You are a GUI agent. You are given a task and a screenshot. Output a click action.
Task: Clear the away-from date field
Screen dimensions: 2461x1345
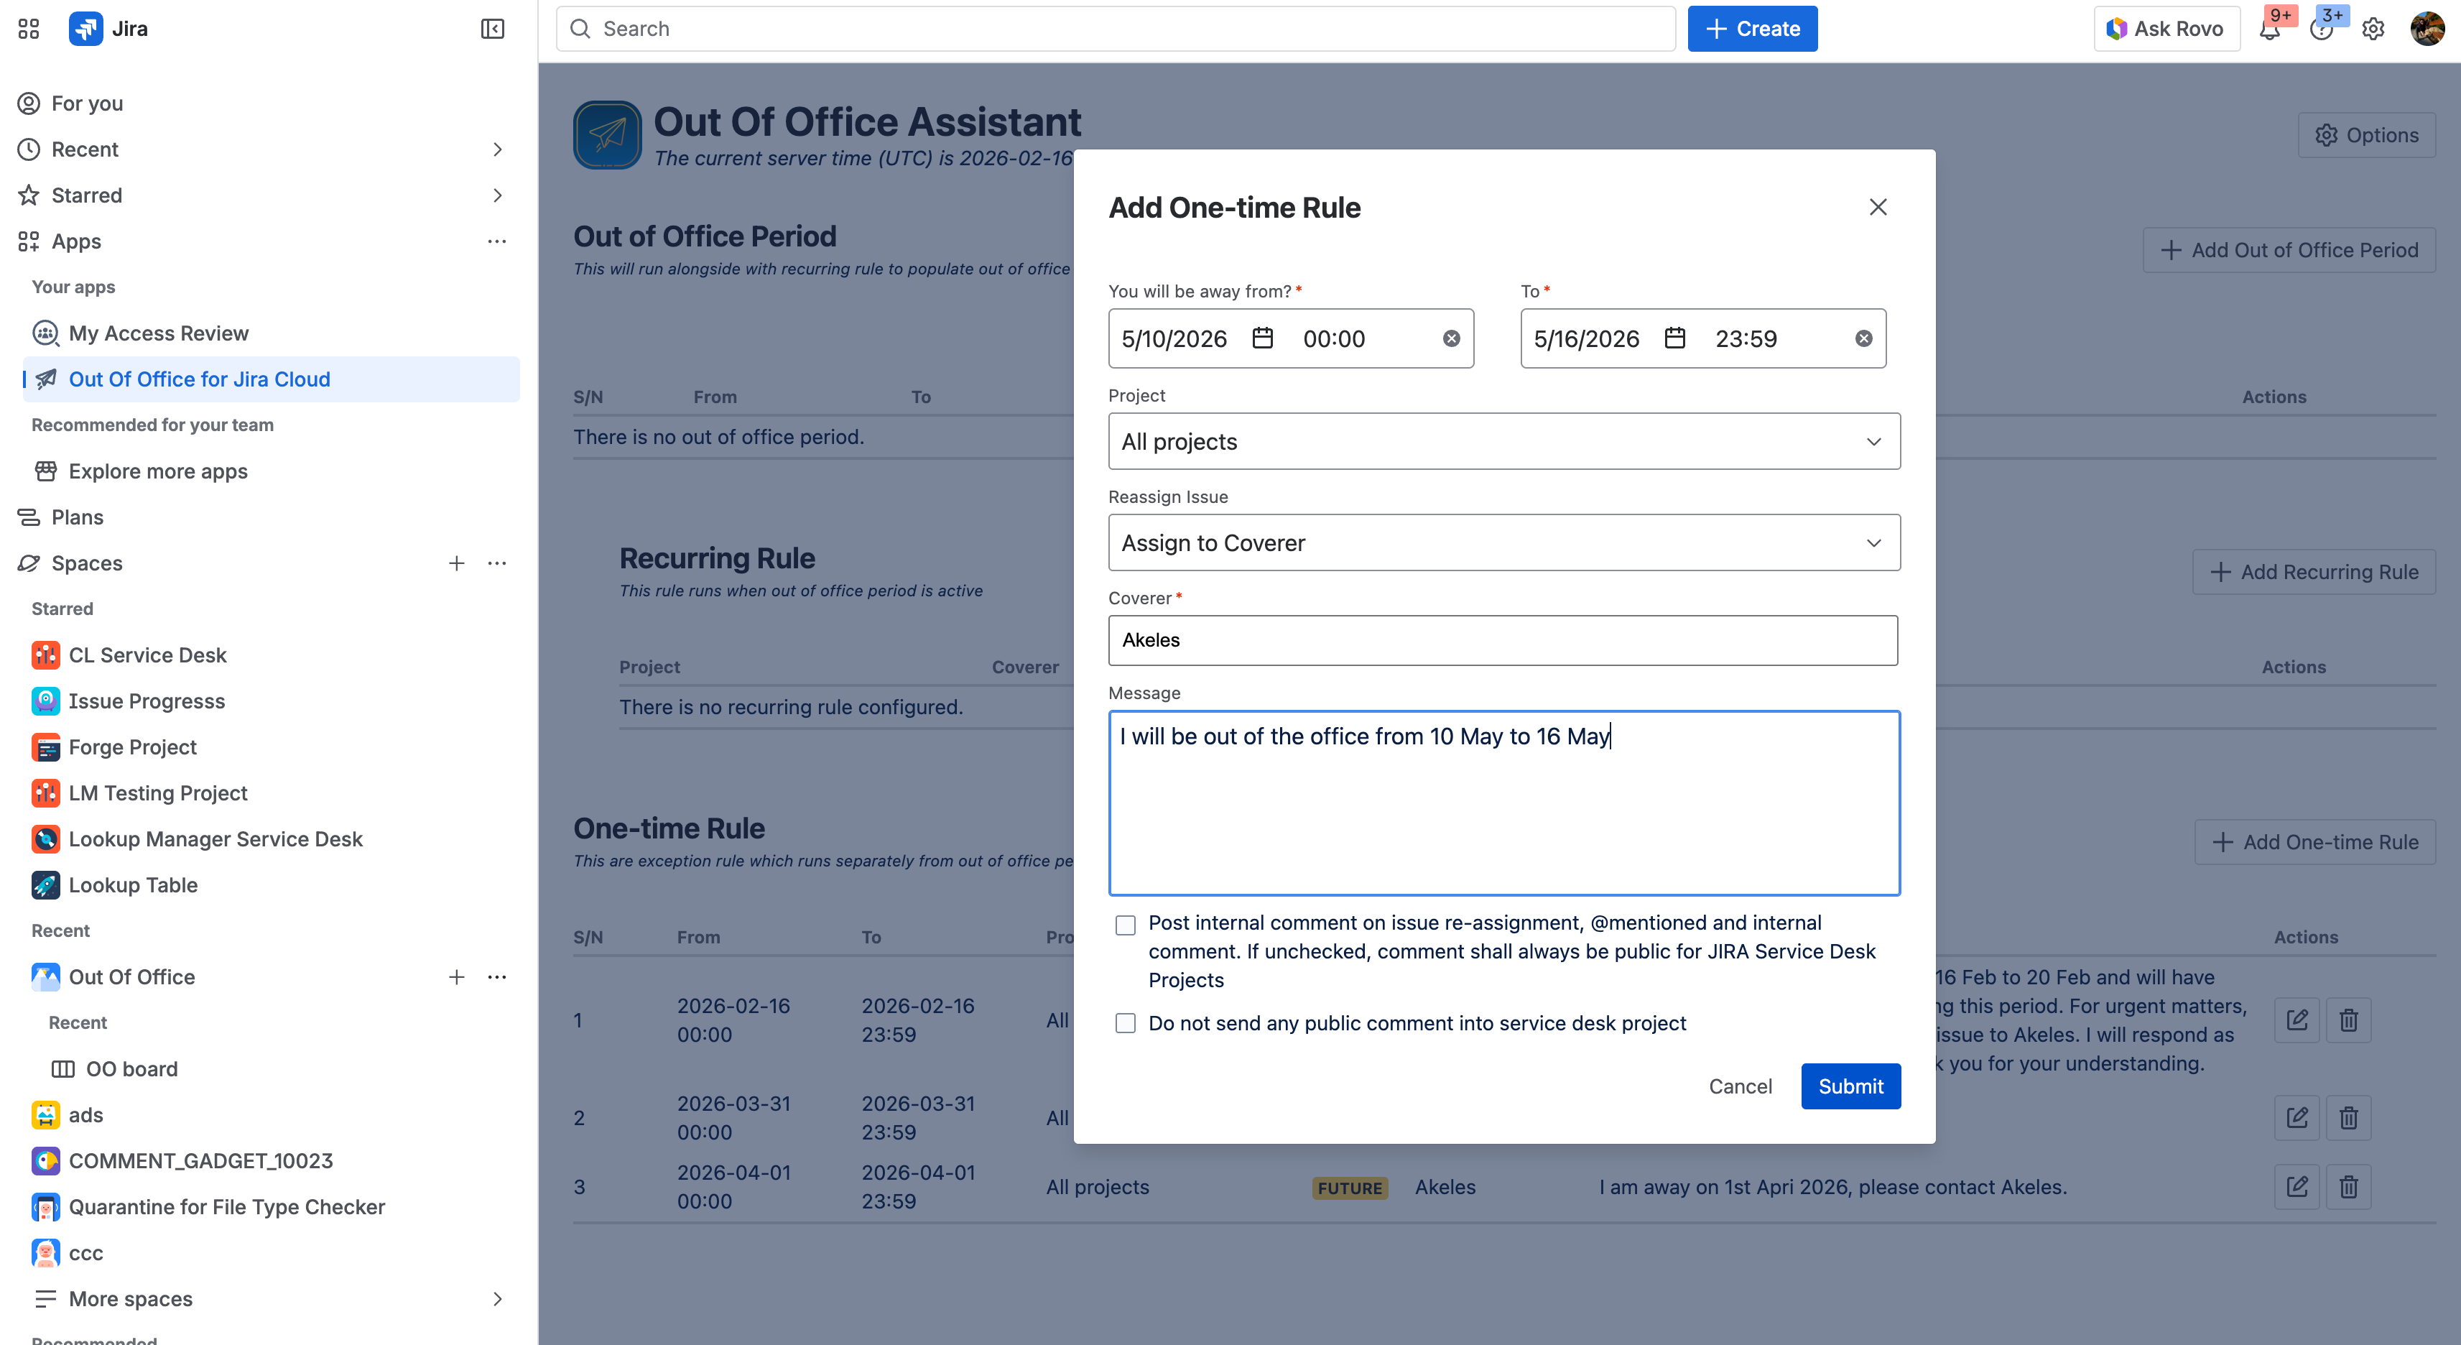1450,338
